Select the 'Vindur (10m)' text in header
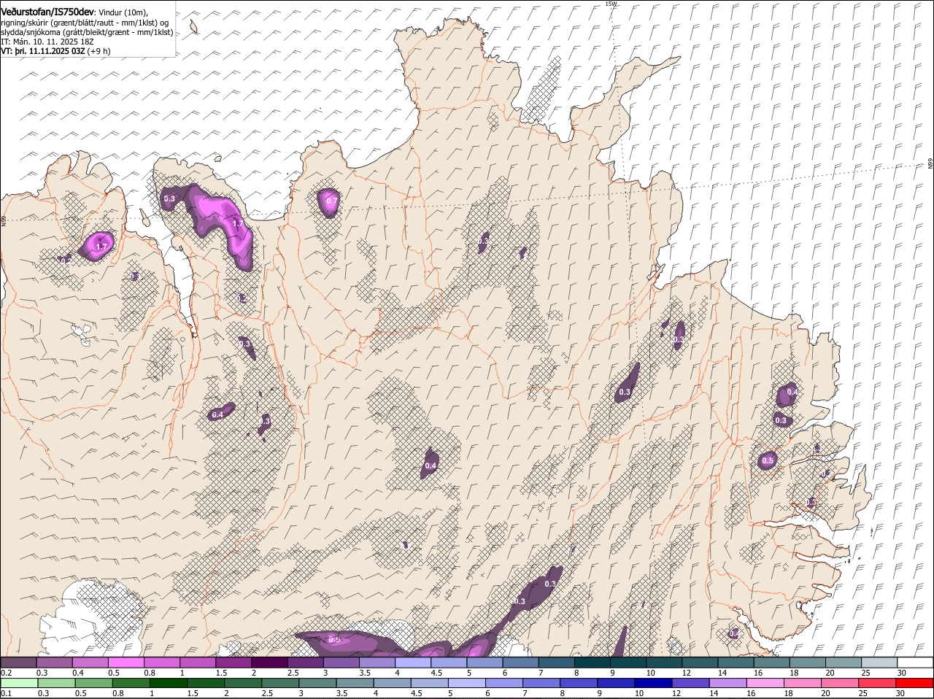934x699 pixels. tap(123, 12)
